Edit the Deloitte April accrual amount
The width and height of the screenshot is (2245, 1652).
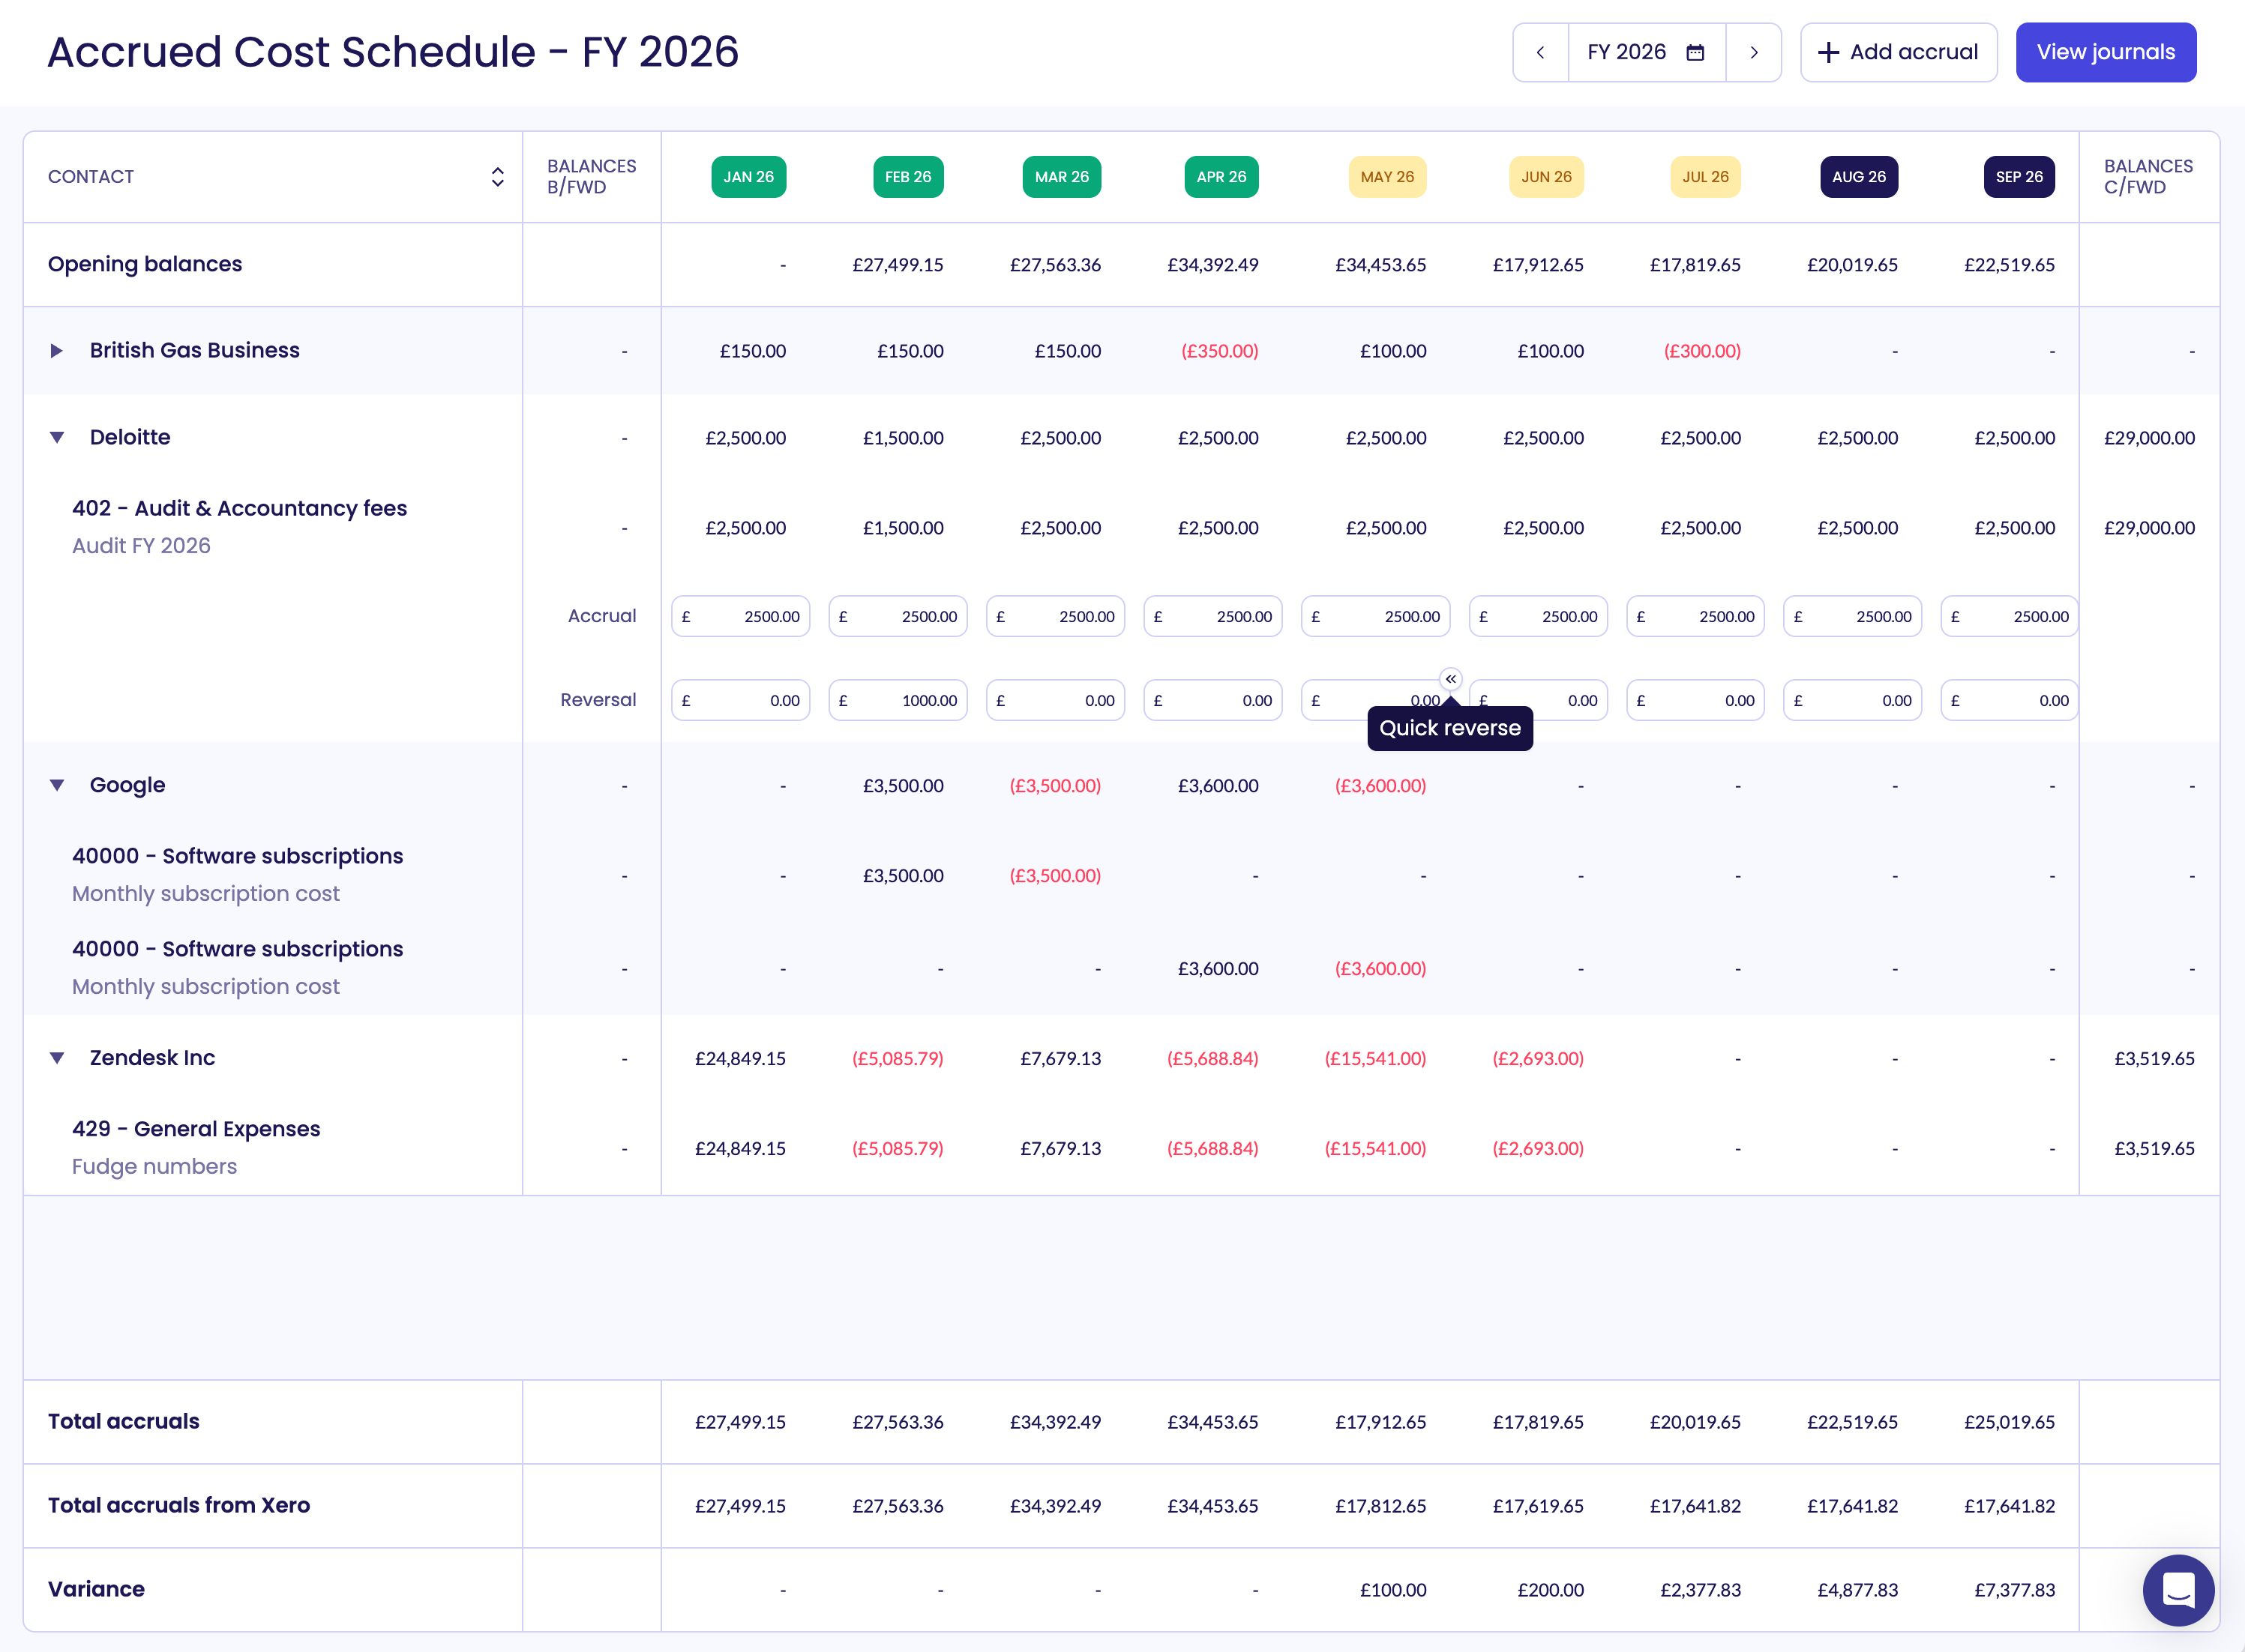coord(1212,616)
